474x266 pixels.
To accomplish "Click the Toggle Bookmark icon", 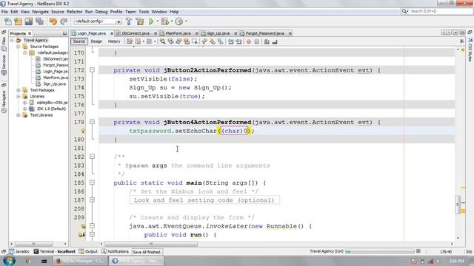I will click(x=221, y=41).
